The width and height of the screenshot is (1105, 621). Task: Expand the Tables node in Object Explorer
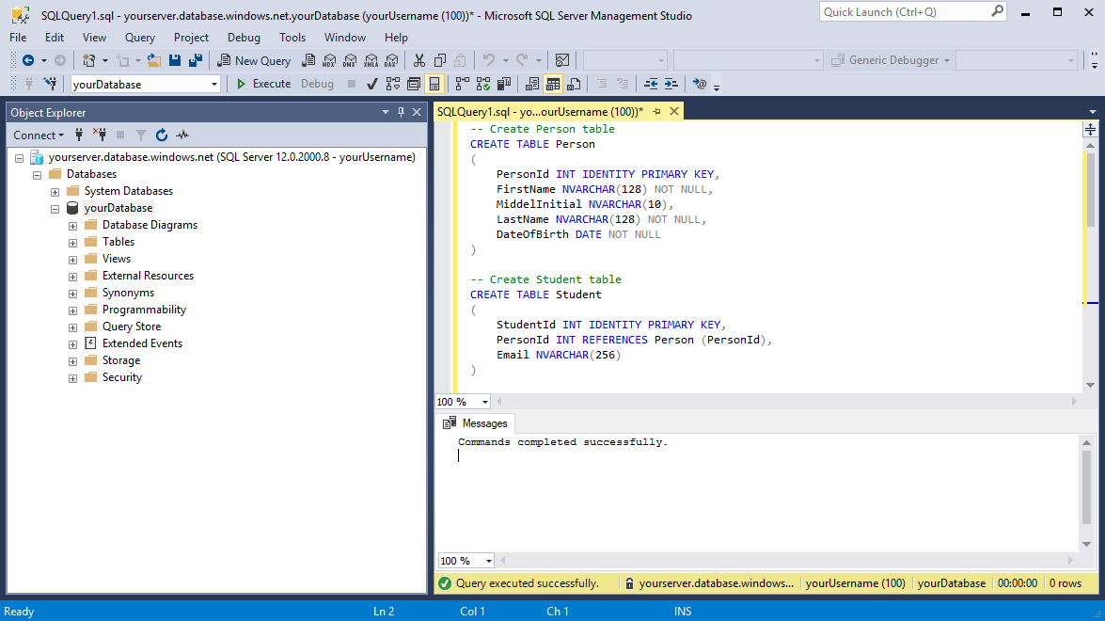(x=72, y=241)
